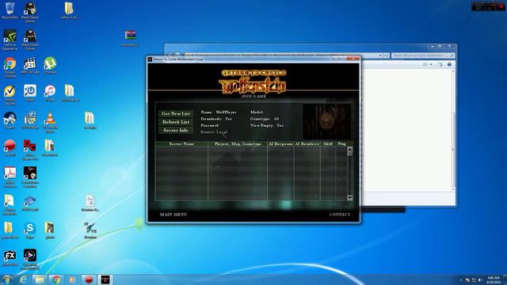Open Windows Media Player from the taskbar
Image resolution: width=507 pixels, height=285 pixels.
point(72,279)
